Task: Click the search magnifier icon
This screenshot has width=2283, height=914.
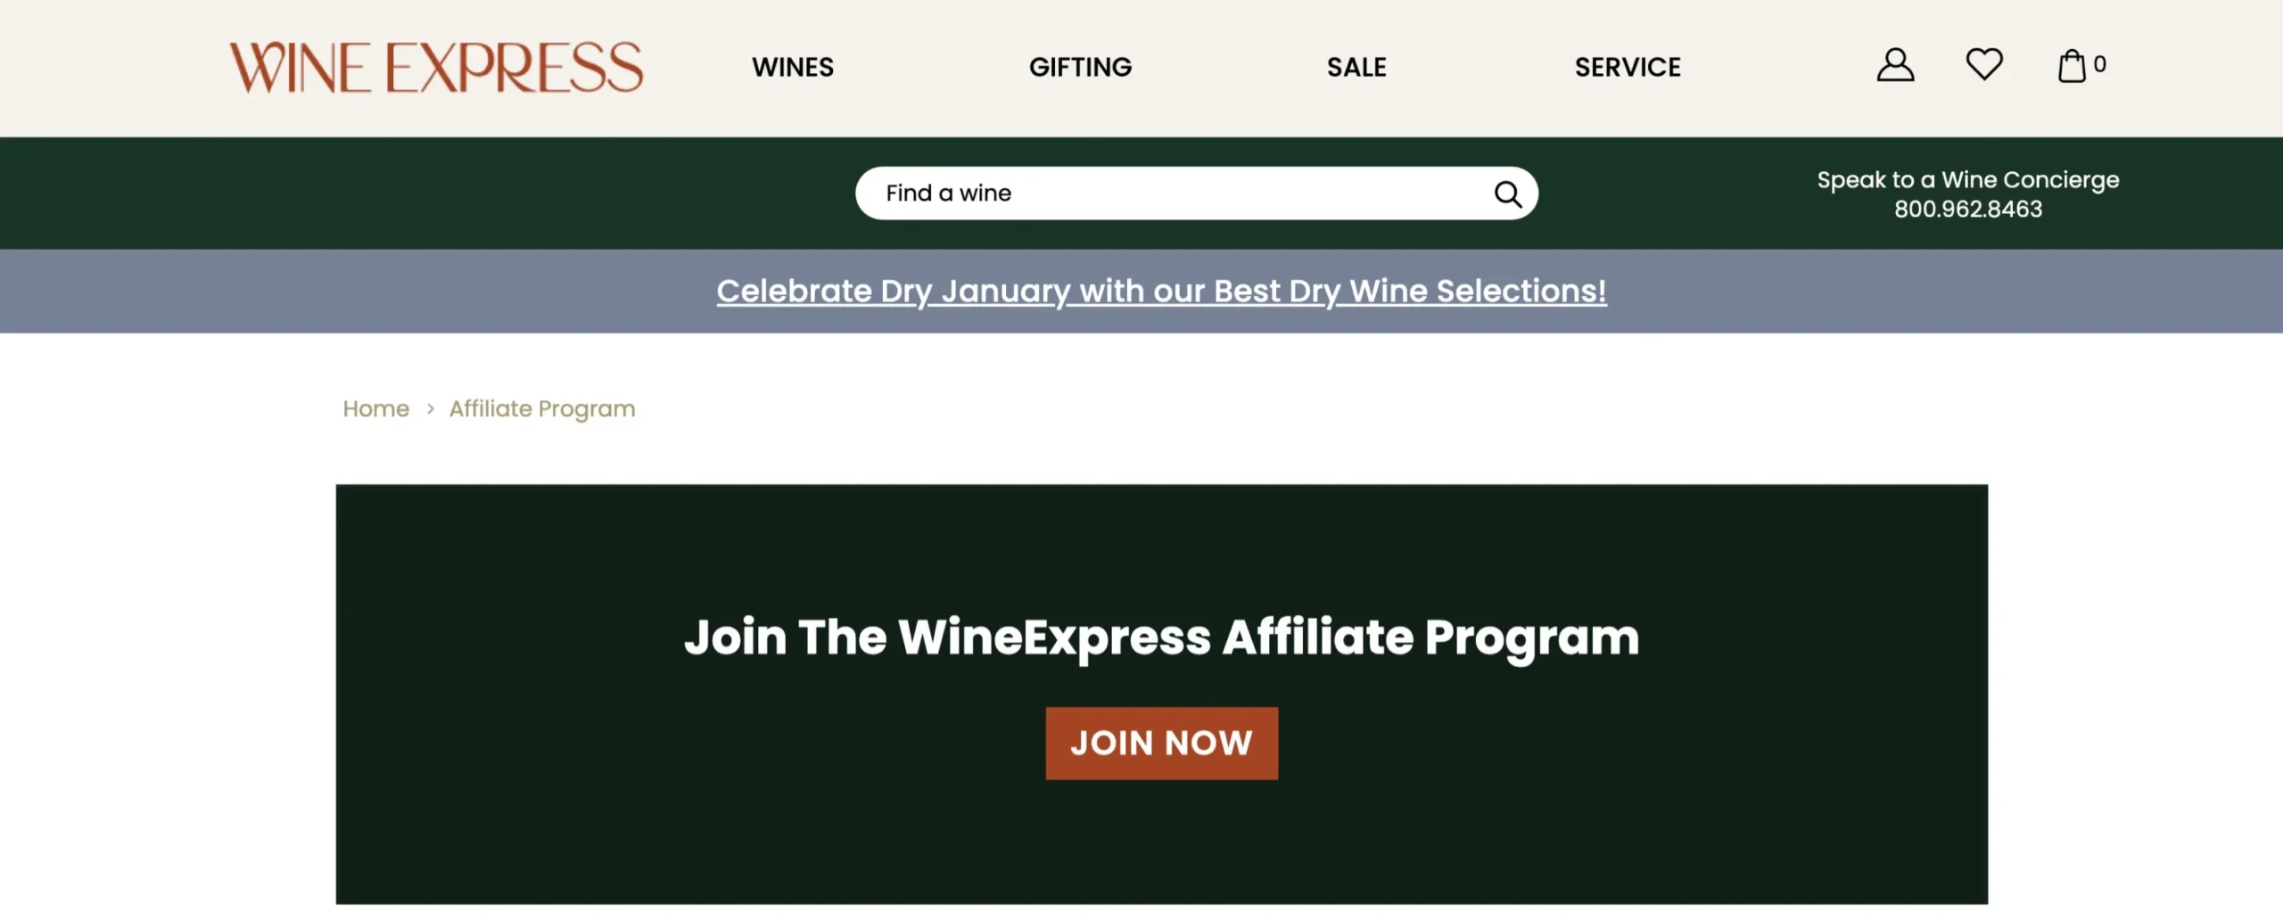Action: (1508, 193)
